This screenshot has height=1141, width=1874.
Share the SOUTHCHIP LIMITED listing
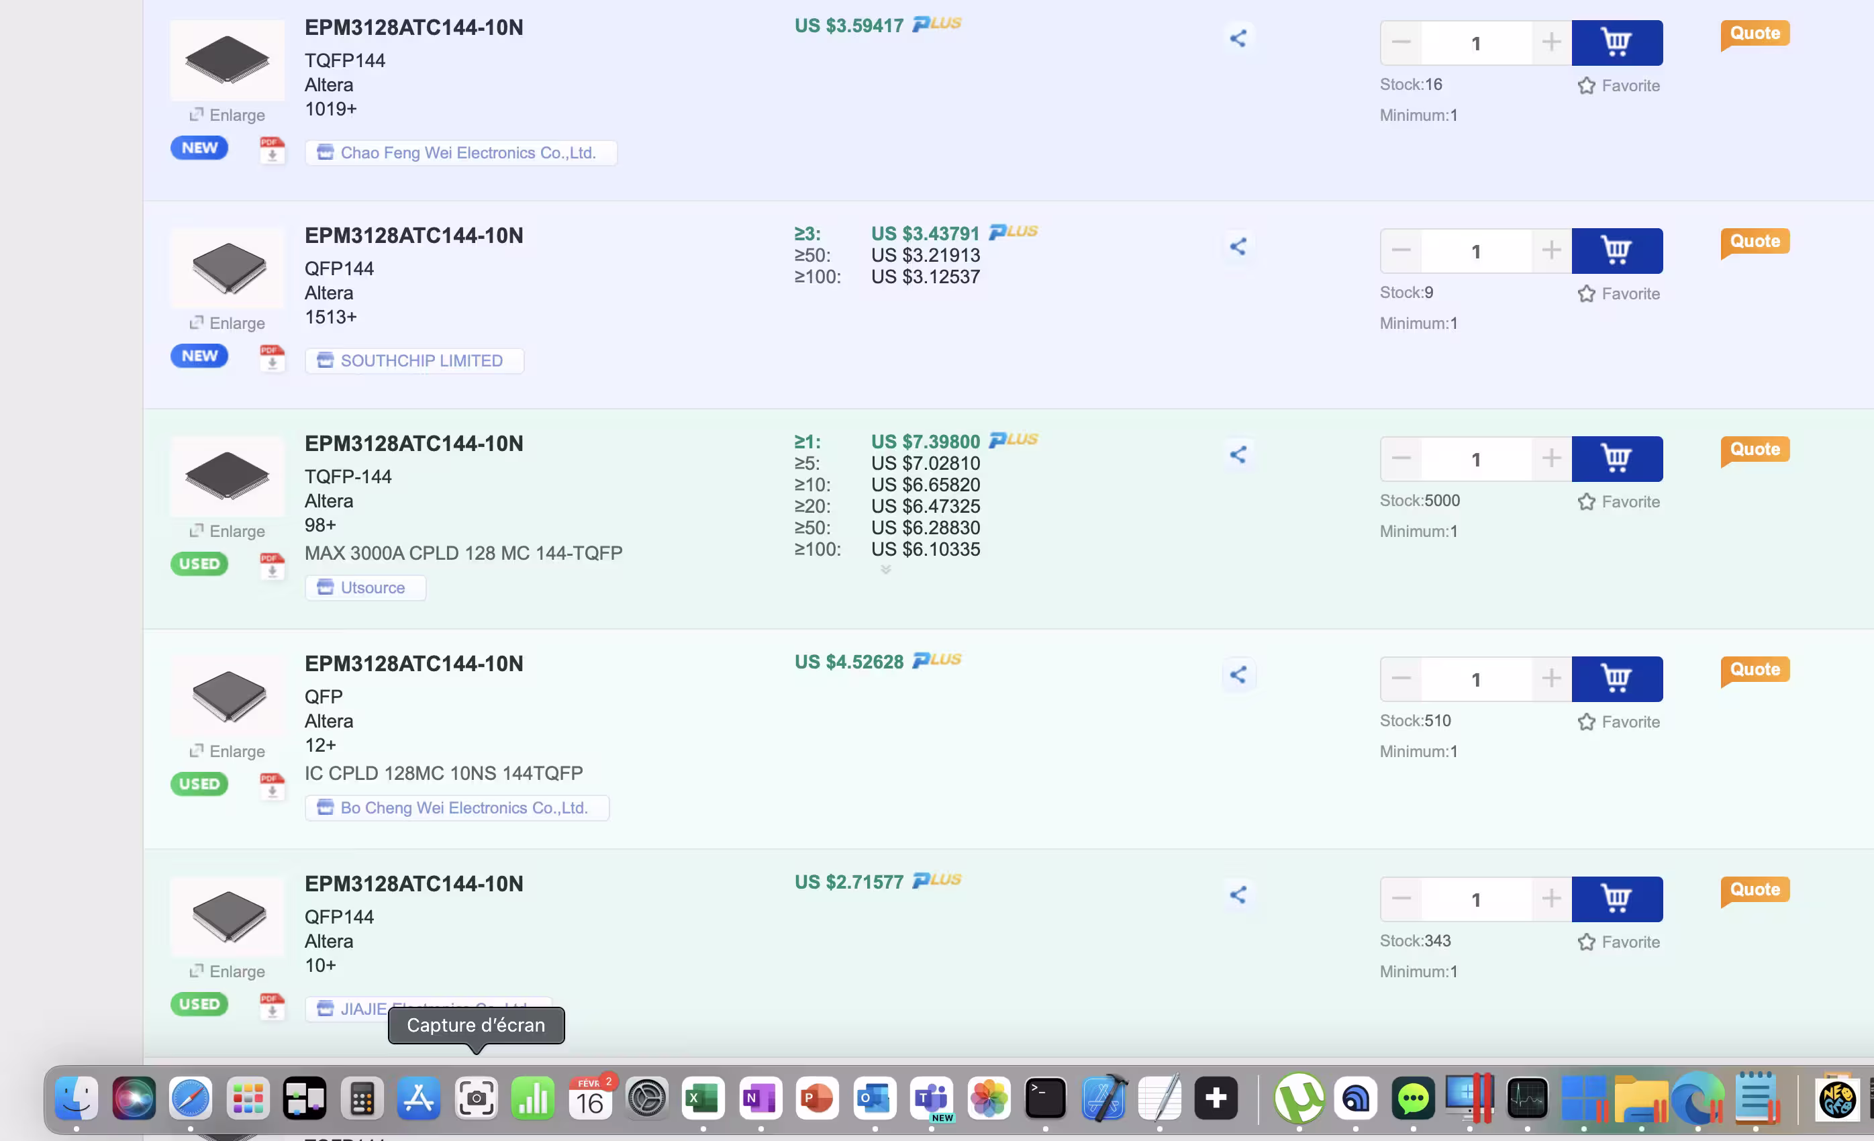coord(1238,246)
